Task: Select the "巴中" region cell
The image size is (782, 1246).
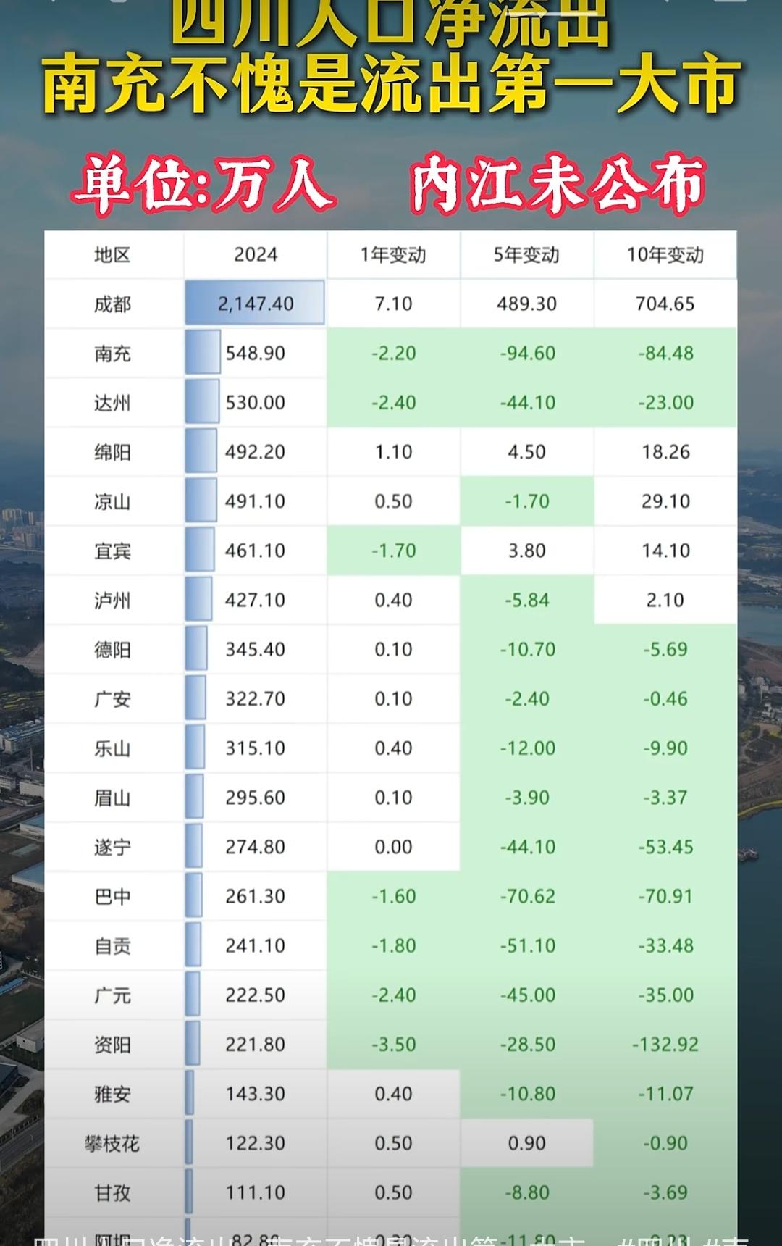Action: [112, 895]
